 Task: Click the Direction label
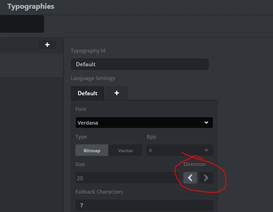194,164
